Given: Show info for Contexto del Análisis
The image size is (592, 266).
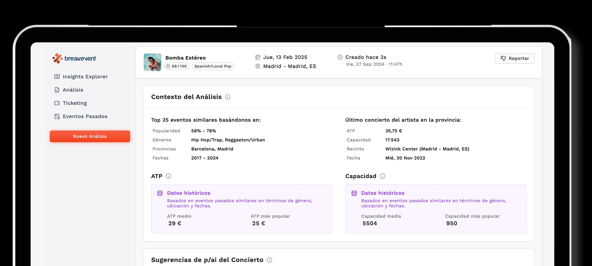Looking at the screenshot, I should click(x=228, y=97).
